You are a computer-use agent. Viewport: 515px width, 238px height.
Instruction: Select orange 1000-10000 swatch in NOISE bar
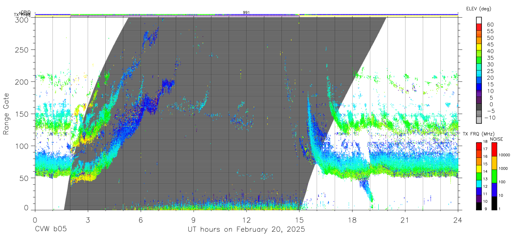[494, 163]
